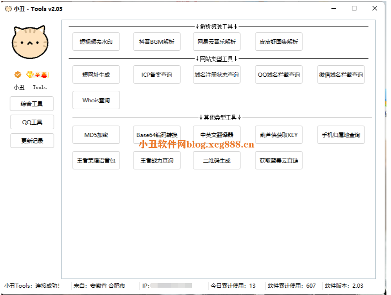Click the window title 小丑 - Tools v2.03
Viewport: 391px width, 295px height.
tap(38, 9)
